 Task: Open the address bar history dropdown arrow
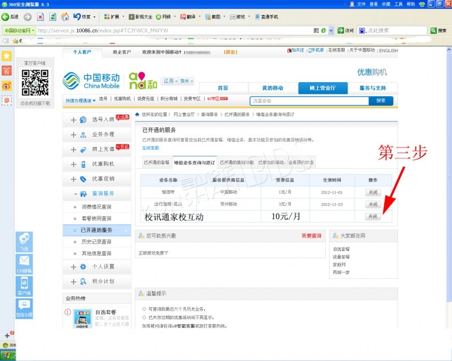pos(331,31)
